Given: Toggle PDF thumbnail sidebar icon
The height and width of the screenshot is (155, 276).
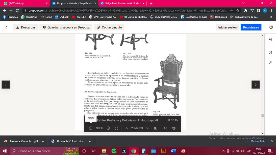Looking at the screenshot, I should coord(156,128).
